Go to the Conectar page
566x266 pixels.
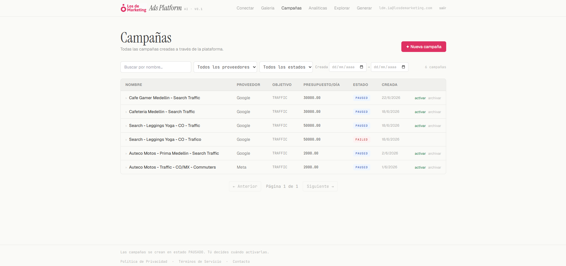[245, 8]
